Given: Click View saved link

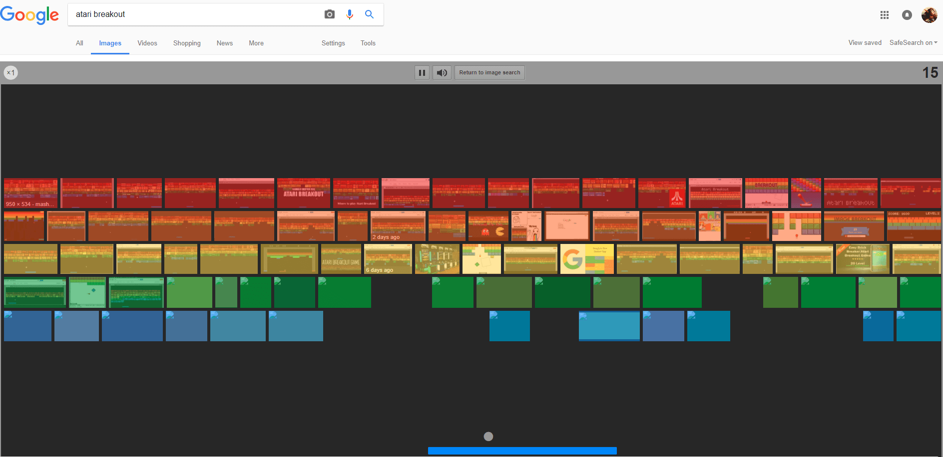Looking at the screenshot, I should pos(865,43).
